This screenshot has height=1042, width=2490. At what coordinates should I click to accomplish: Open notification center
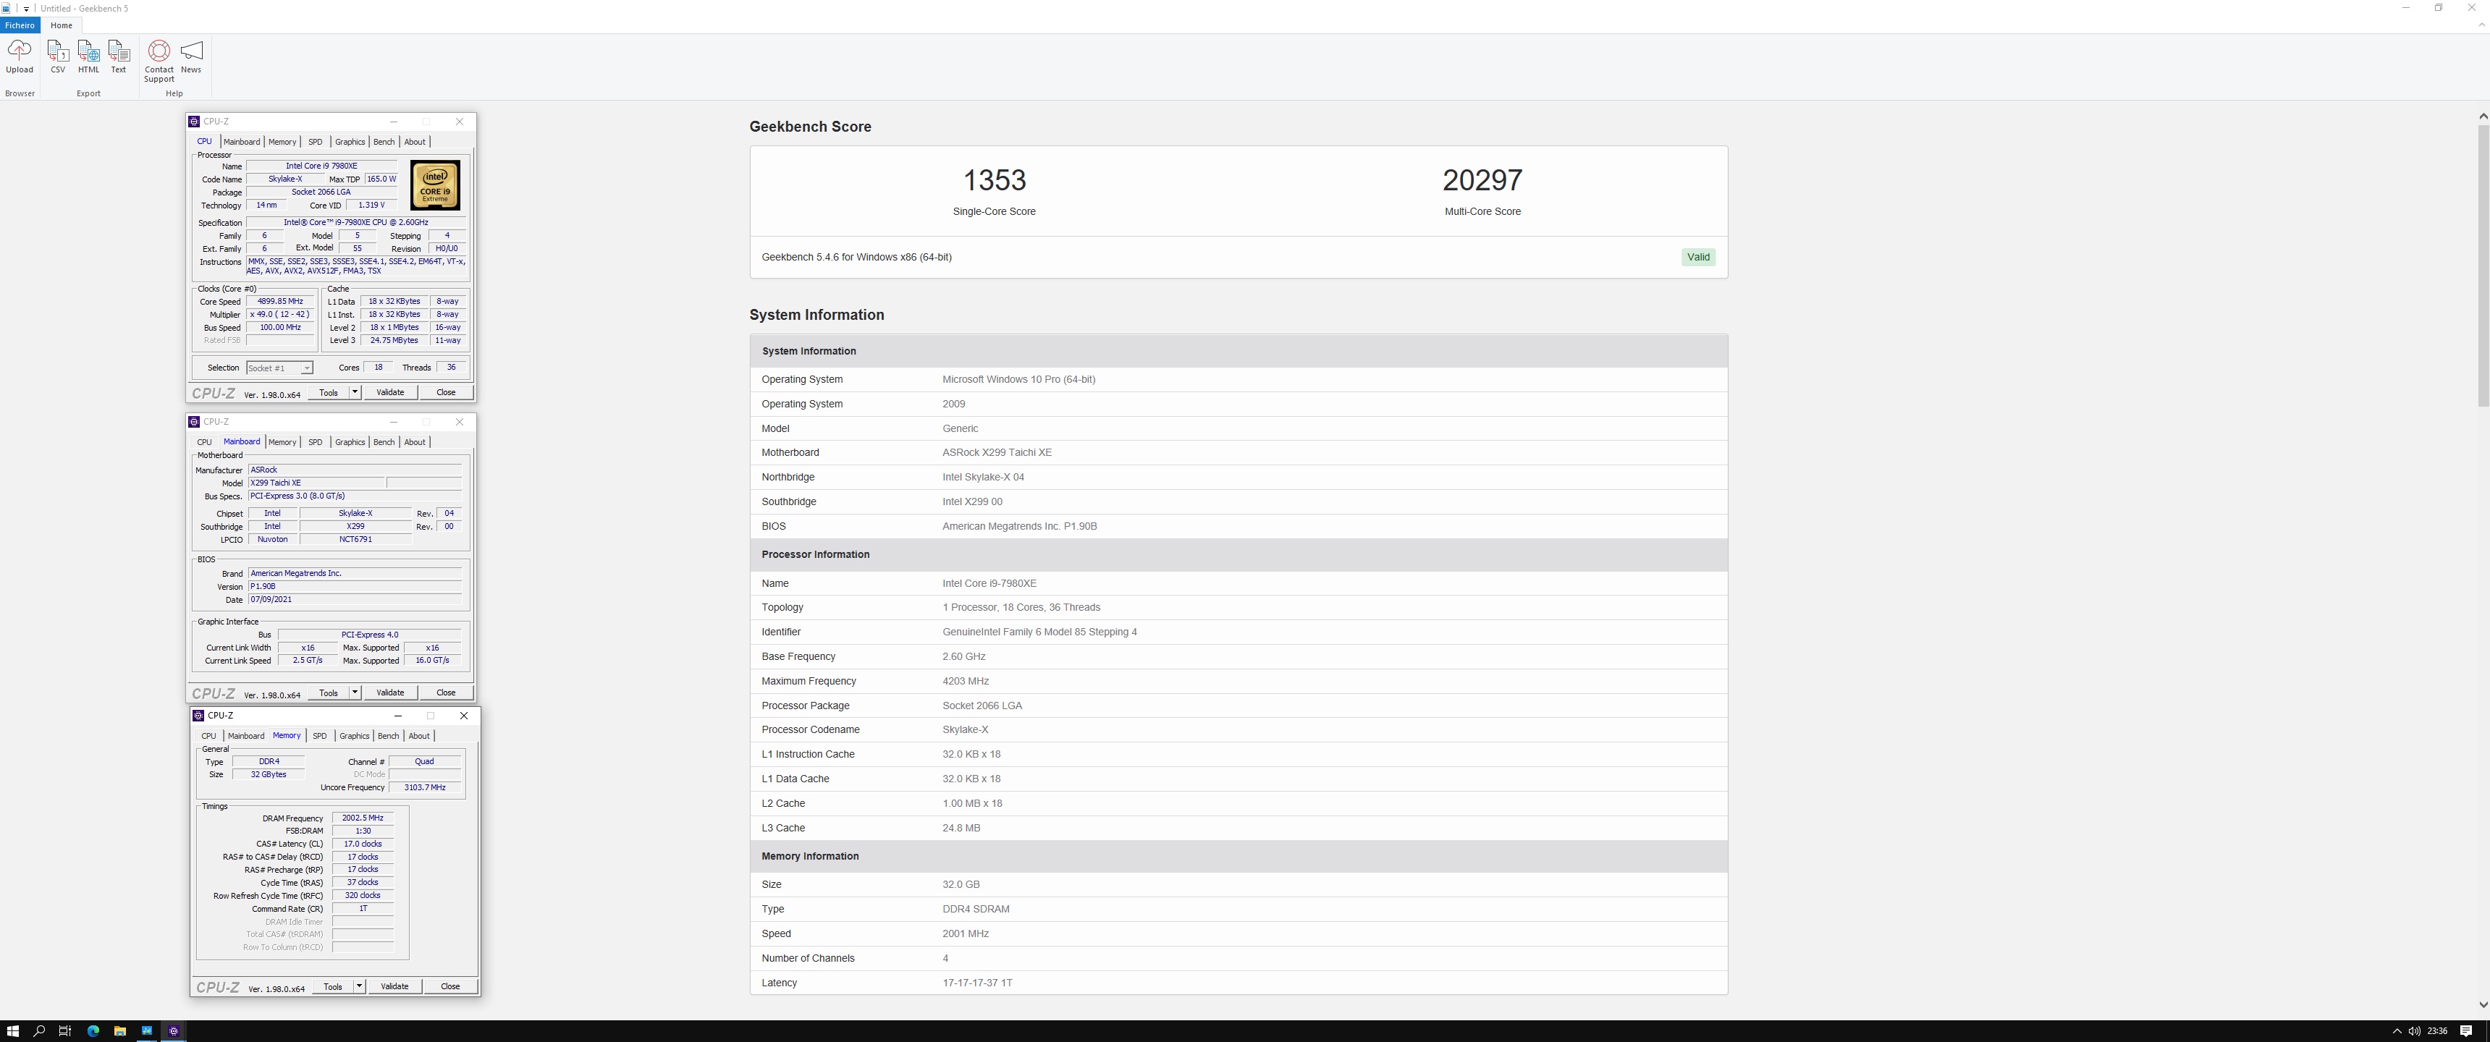(2466, 1031)
